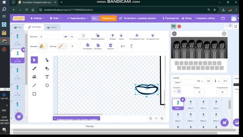Activate the Circle tool

(x=47, y=85)
